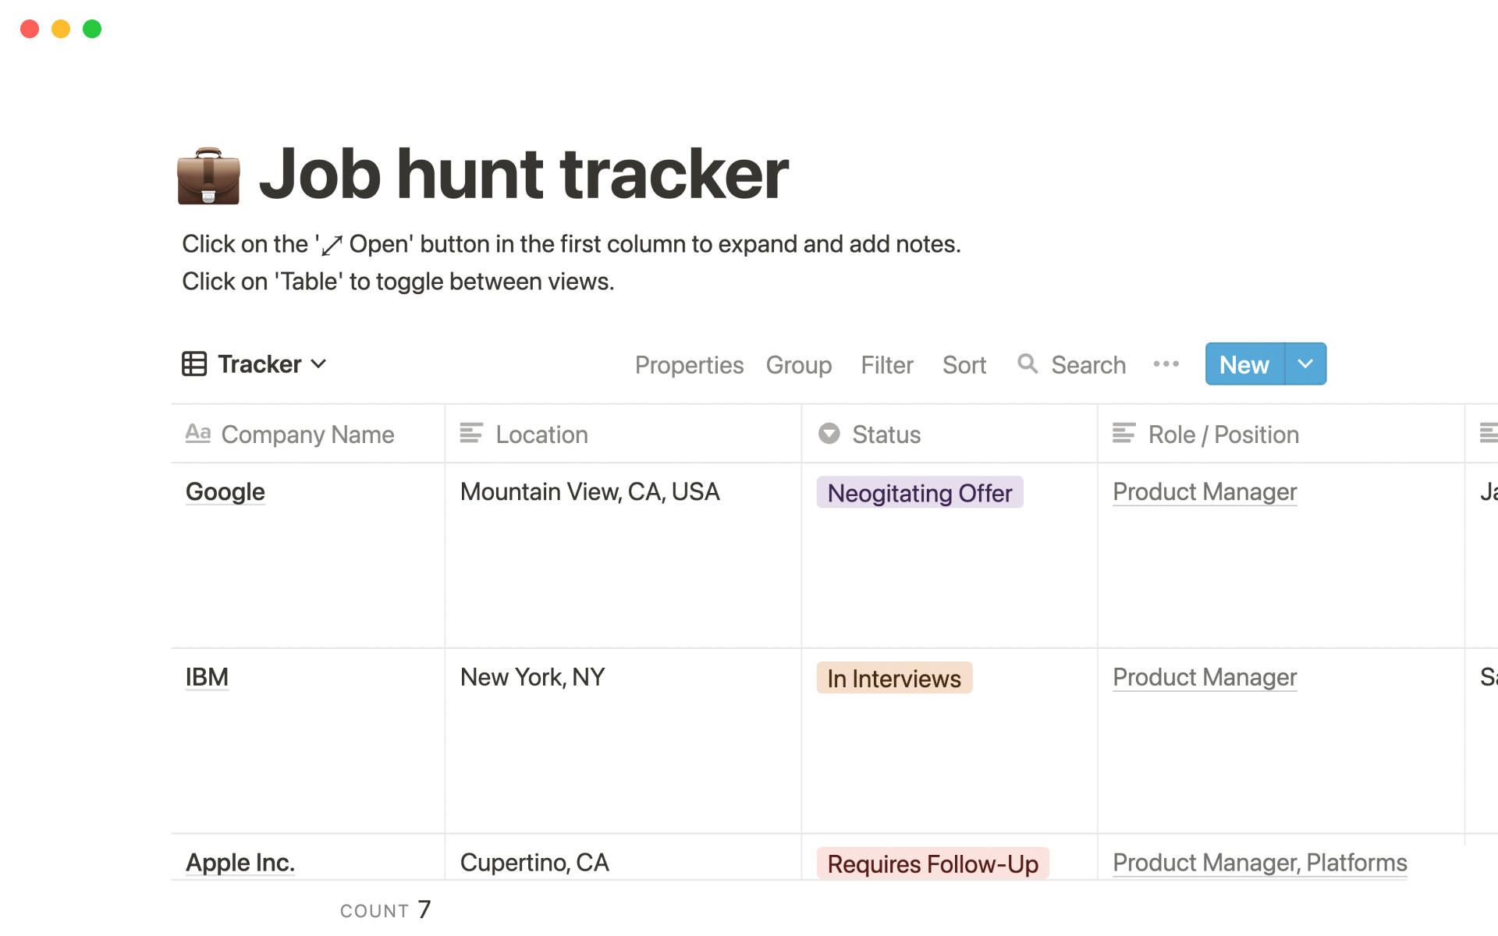Open the Filter options

coord(886,365)
